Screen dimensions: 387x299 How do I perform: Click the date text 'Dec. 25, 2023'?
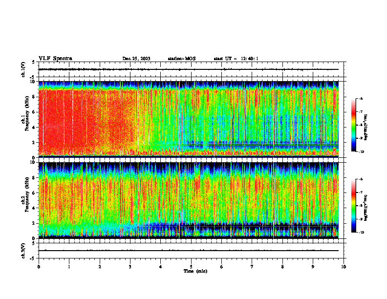(x=136, y=59)
